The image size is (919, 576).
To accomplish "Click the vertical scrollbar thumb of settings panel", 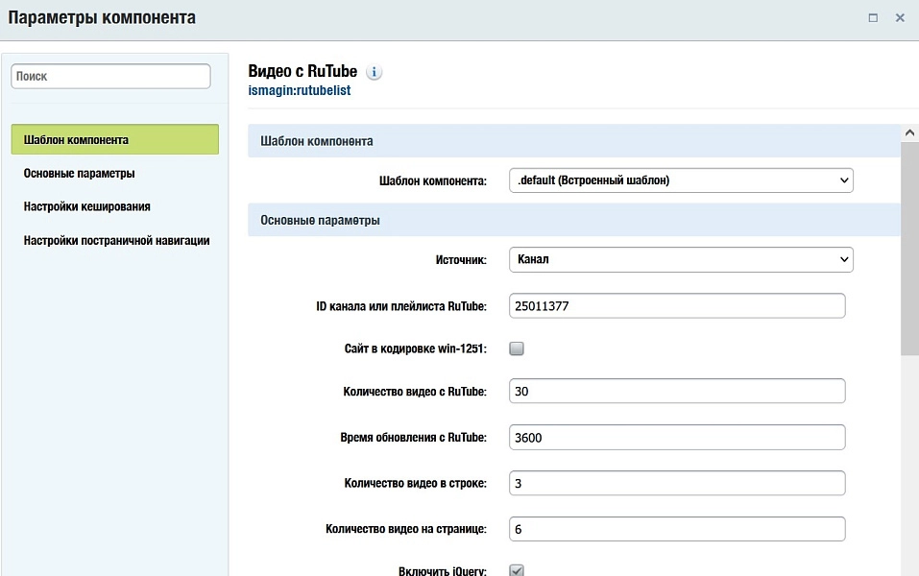I will 909,248.
